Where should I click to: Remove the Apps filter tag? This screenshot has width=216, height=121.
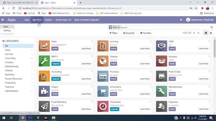tap(118, 28)
